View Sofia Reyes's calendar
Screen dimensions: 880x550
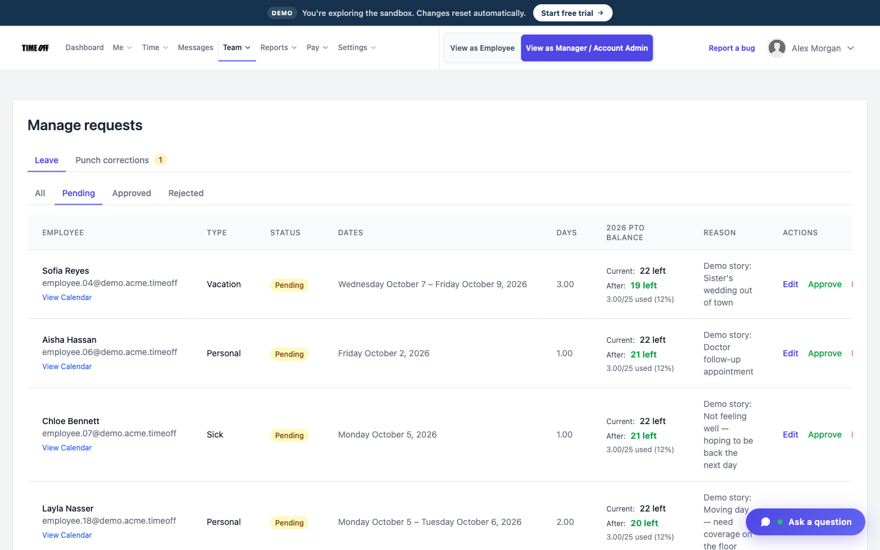click(x=67, y=298)
